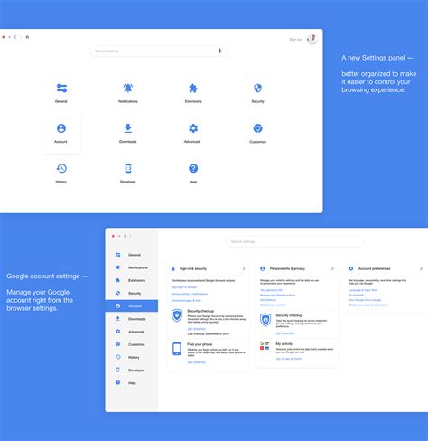Click Get Started under Find your phone
The image size is (428, 441).
[x=197, y=362]
